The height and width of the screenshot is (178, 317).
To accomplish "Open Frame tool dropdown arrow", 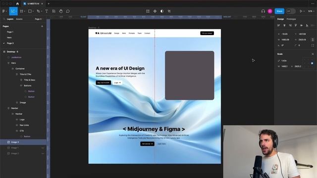I will pyautogui.click(x=24, y=11).
